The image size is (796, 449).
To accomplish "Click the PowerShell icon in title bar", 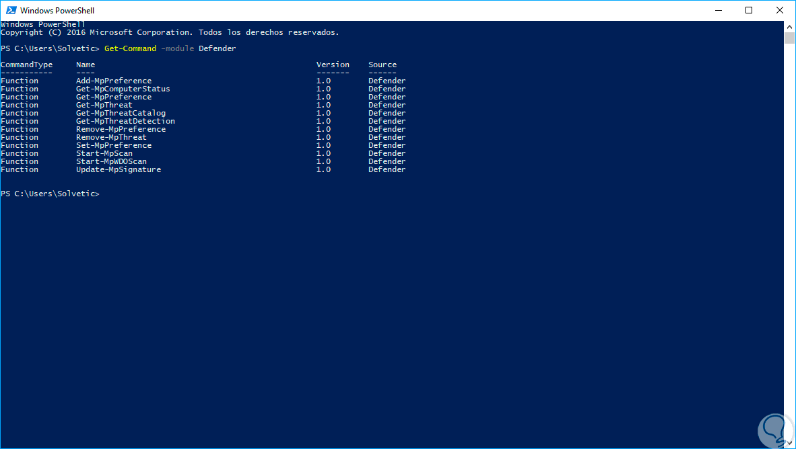I will 11,10.
